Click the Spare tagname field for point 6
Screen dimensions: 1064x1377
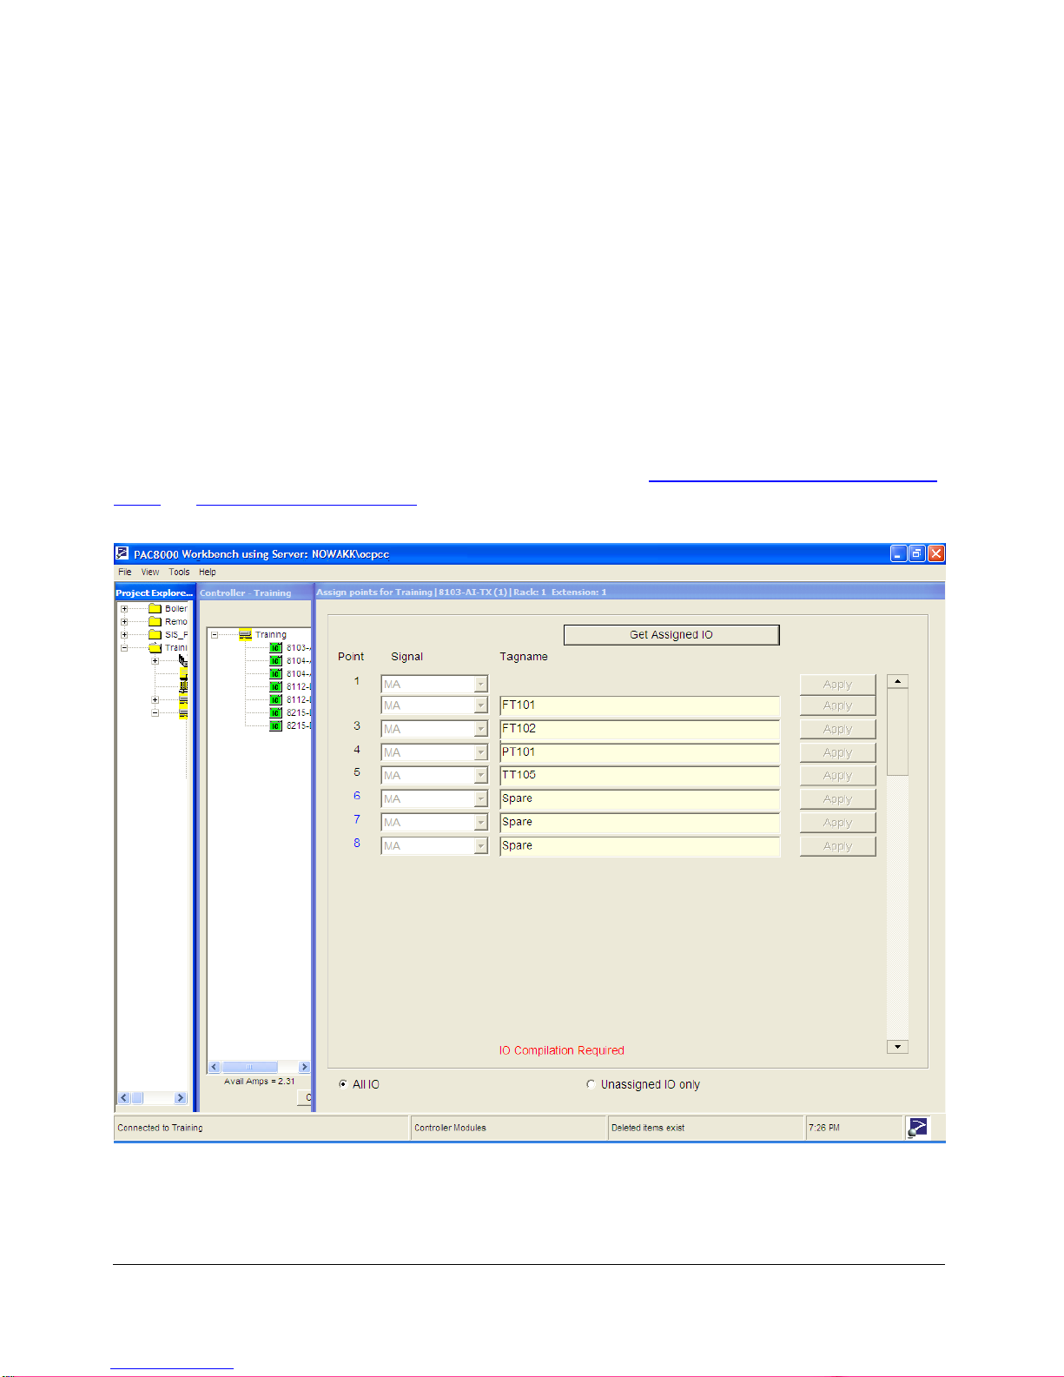[639, 798]
